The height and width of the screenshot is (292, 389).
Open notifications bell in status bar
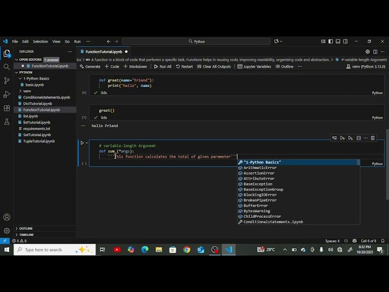(x=383, y=241)
